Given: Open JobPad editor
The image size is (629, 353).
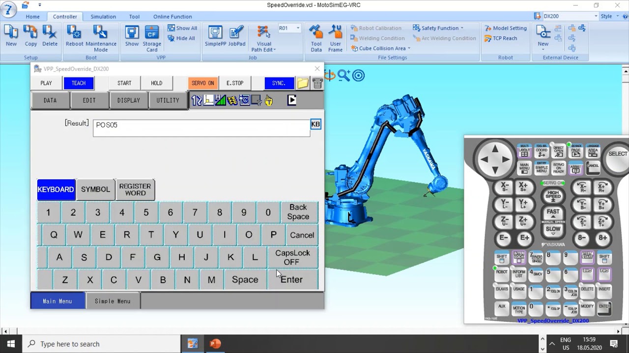Looking at the screenshot, I should pos(237,36).
